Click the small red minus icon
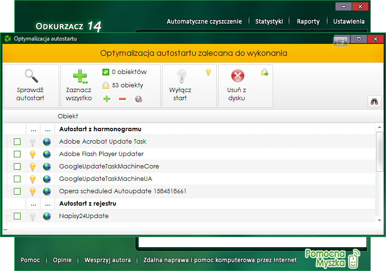 click(122, 99)
